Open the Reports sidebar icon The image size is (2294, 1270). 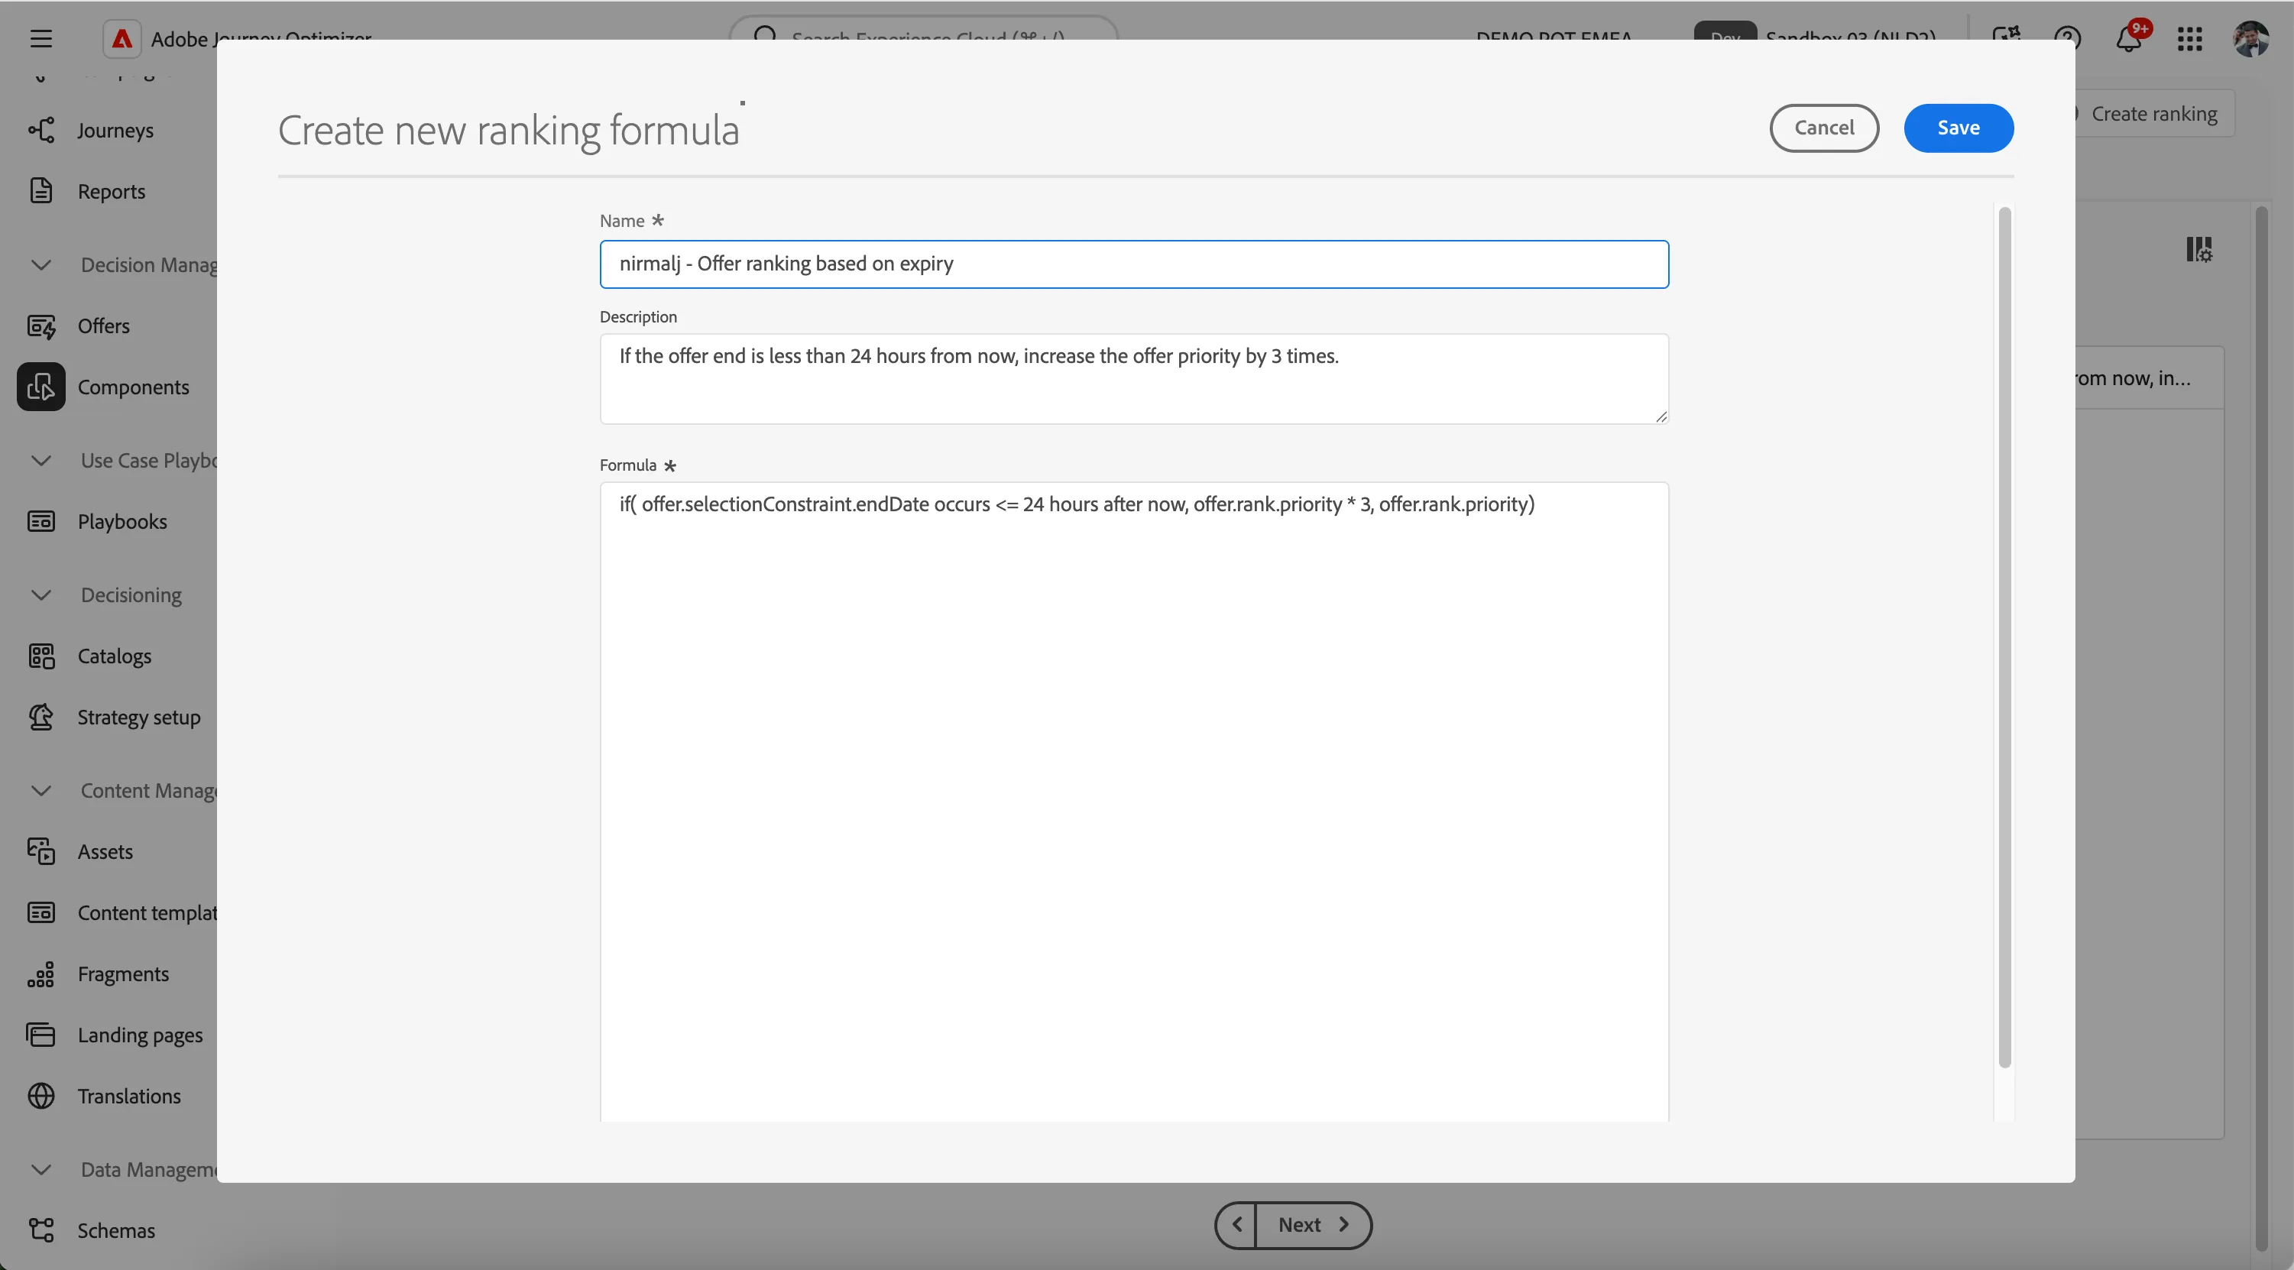pos(41,190)
